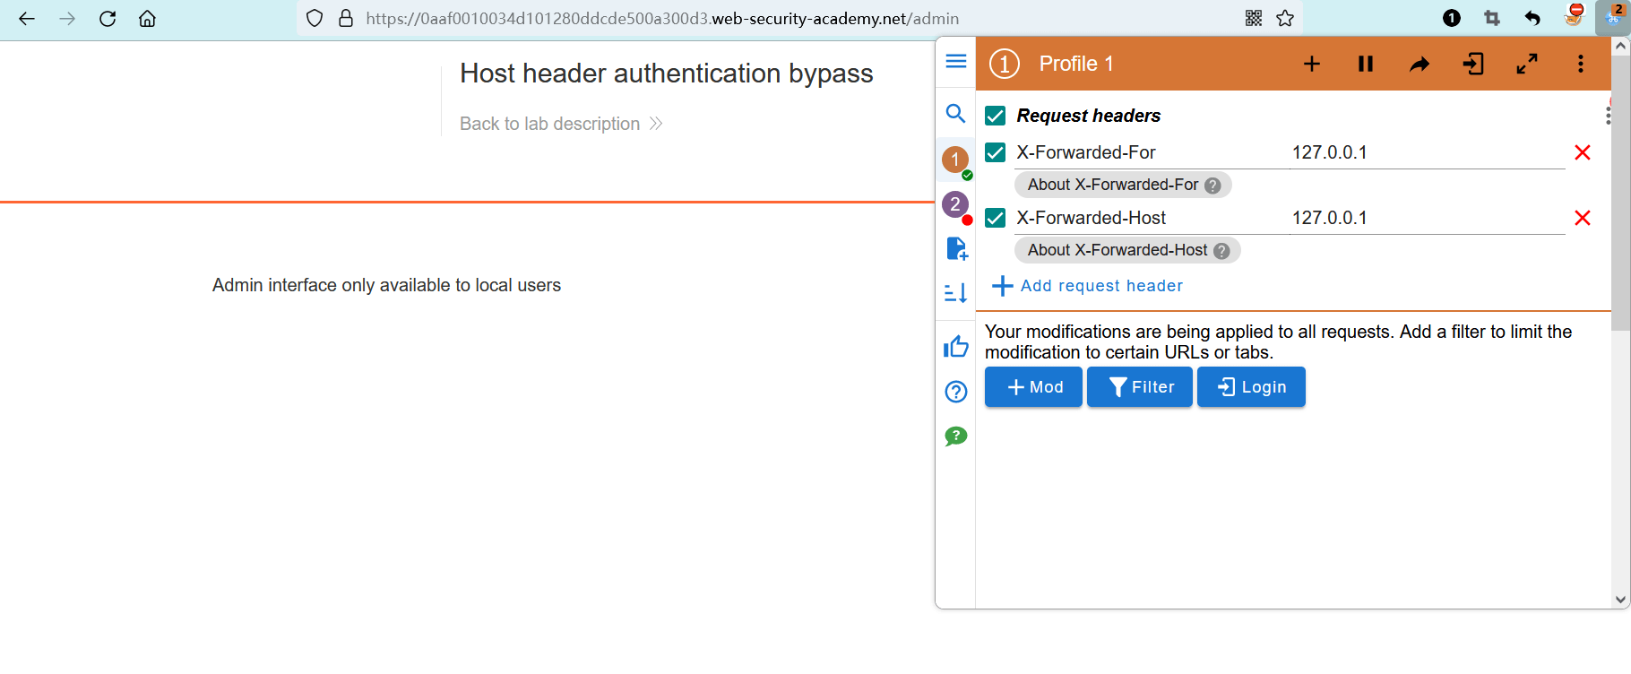
Task: Click the search icon in ModHeader sidebar
Action: click(x=955, y=114)
